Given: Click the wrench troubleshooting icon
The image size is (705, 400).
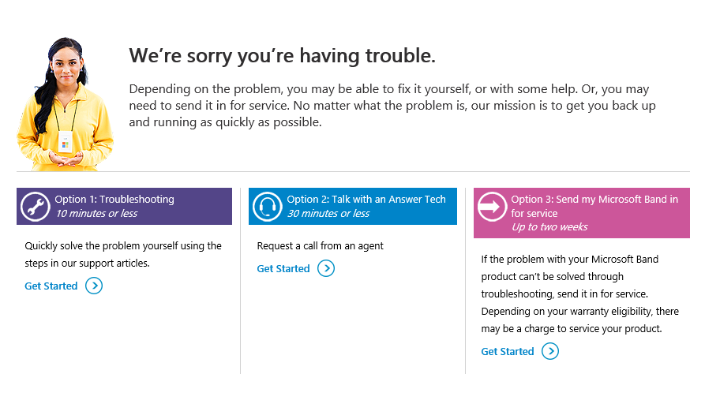Looking at the screenshot, I should (x=35, y=207).
